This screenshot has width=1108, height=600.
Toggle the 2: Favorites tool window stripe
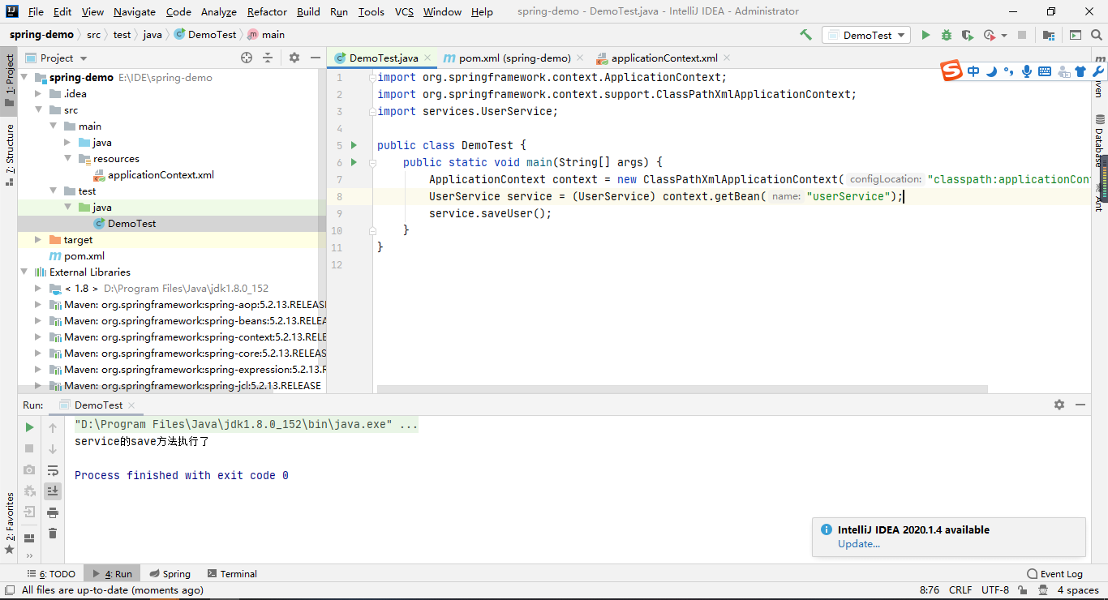(x=9, y=523)
